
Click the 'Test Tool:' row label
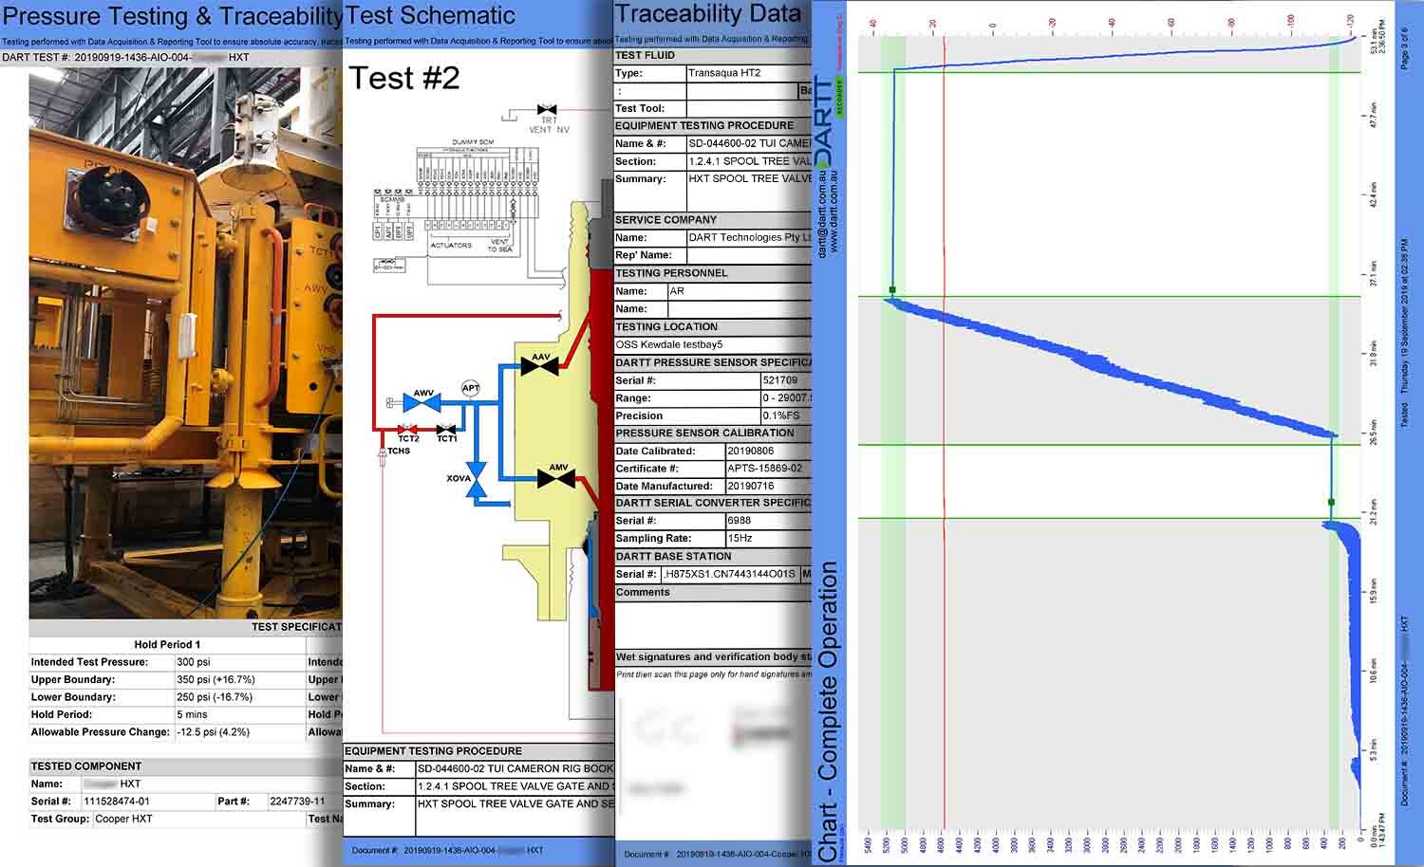pos(640,108)
